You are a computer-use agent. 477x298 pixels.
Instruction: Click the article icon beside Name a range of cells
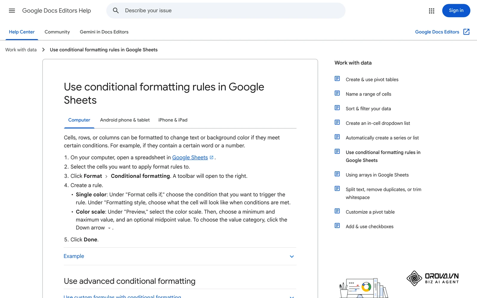point(337,93)
